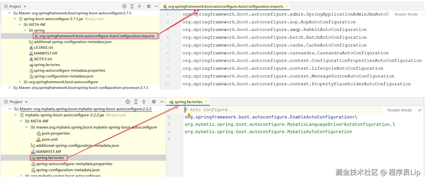The image size is (426, 182).
Task: Select spring-autoconfigure-metadata.properties in spring-boot-autoconfigure tree
Action: coord(70,70)
